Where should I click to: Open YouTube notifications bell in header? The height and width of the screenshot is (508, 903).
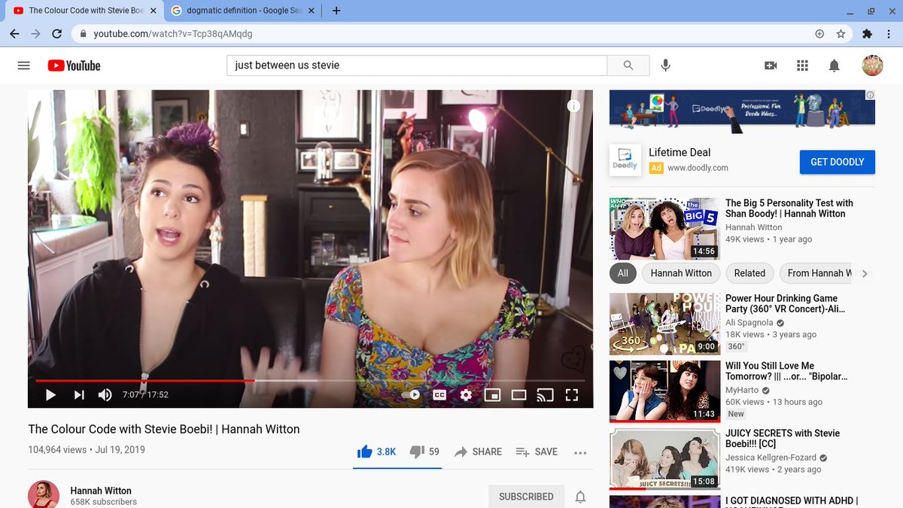pos(834,65)
